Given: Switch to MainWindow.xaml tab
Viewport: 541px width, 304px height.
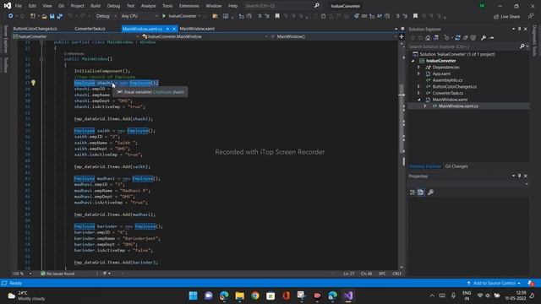Looking at the screenshot, I should coord(197,29).
